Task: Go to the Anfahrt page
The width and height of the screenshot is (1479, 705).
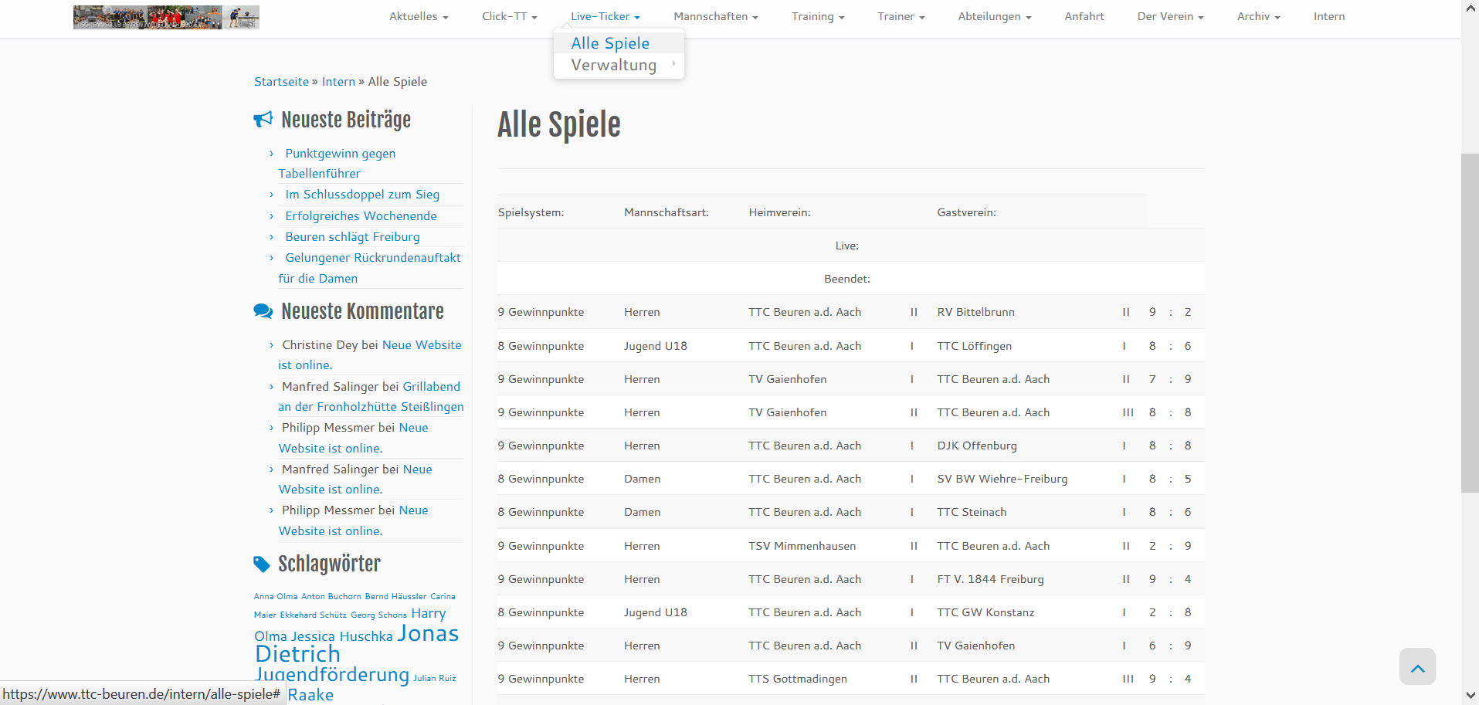Action: (1084, 16)
